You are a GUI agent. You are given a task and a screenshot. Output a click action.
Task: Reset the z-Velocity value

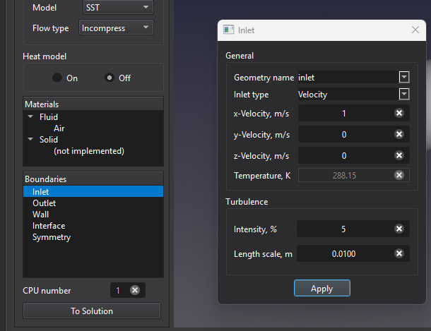click(398, 155)
